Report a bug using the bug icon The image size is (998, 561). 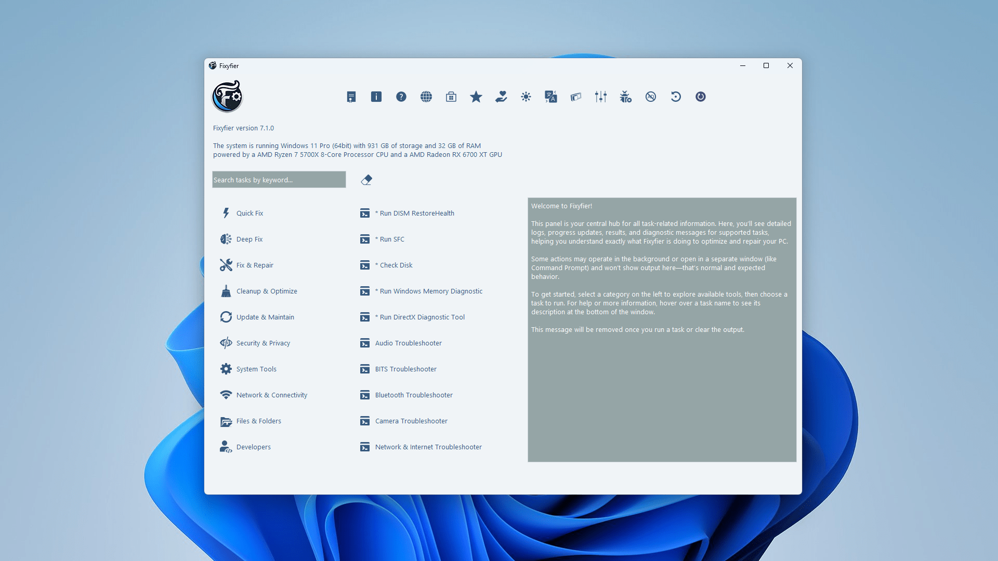625,97
